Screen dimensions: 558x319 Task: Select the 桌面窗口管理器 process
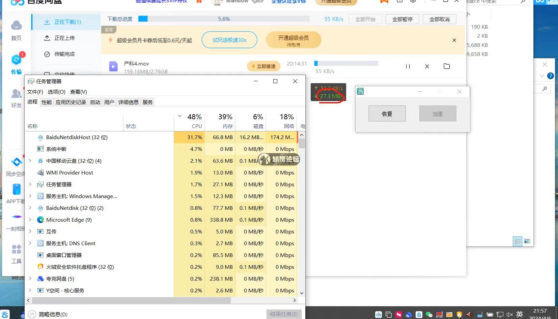tap(161, 255)
